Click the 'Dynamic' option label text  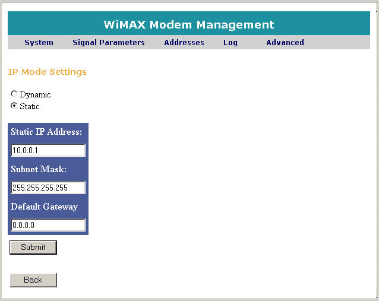35,94
